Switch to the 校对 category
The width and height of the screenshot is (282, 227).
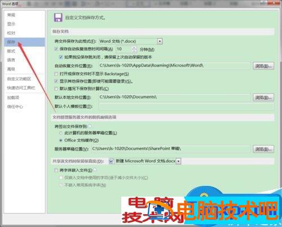point(11,33)
